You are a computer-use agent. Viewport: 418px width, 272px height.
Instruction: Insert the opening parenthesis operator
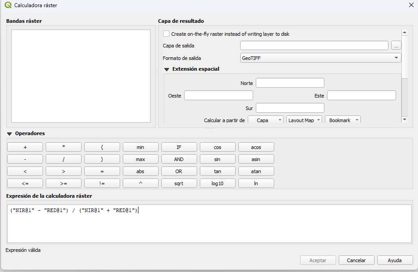(102, 147)
